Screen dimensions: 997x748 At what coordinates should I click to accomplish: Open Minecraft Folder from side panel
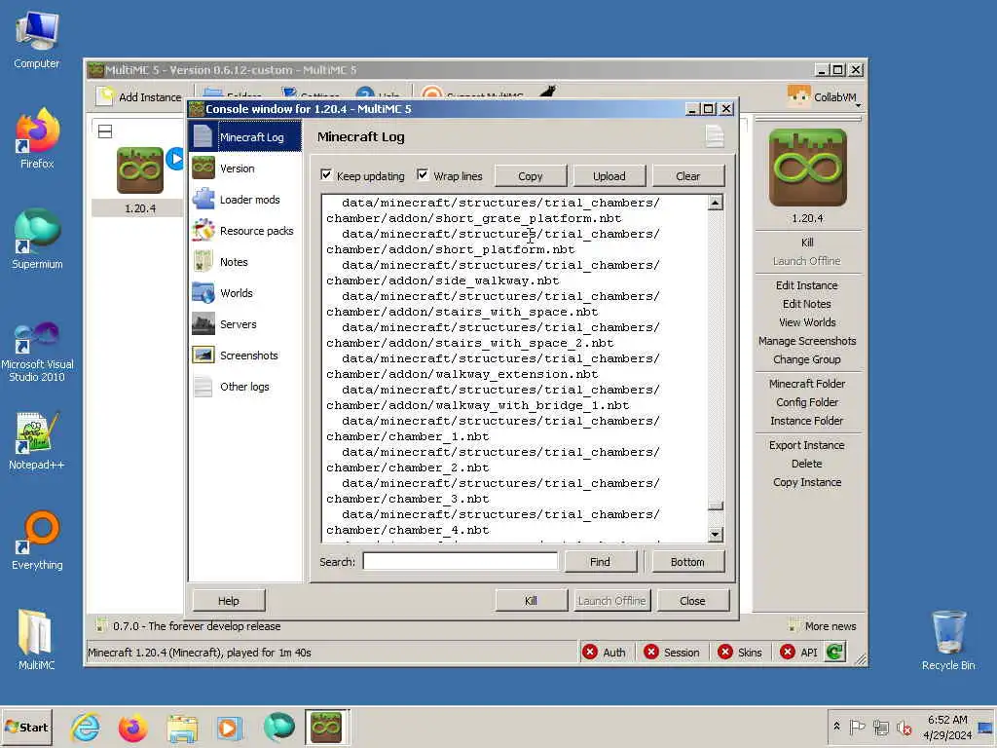807,384
